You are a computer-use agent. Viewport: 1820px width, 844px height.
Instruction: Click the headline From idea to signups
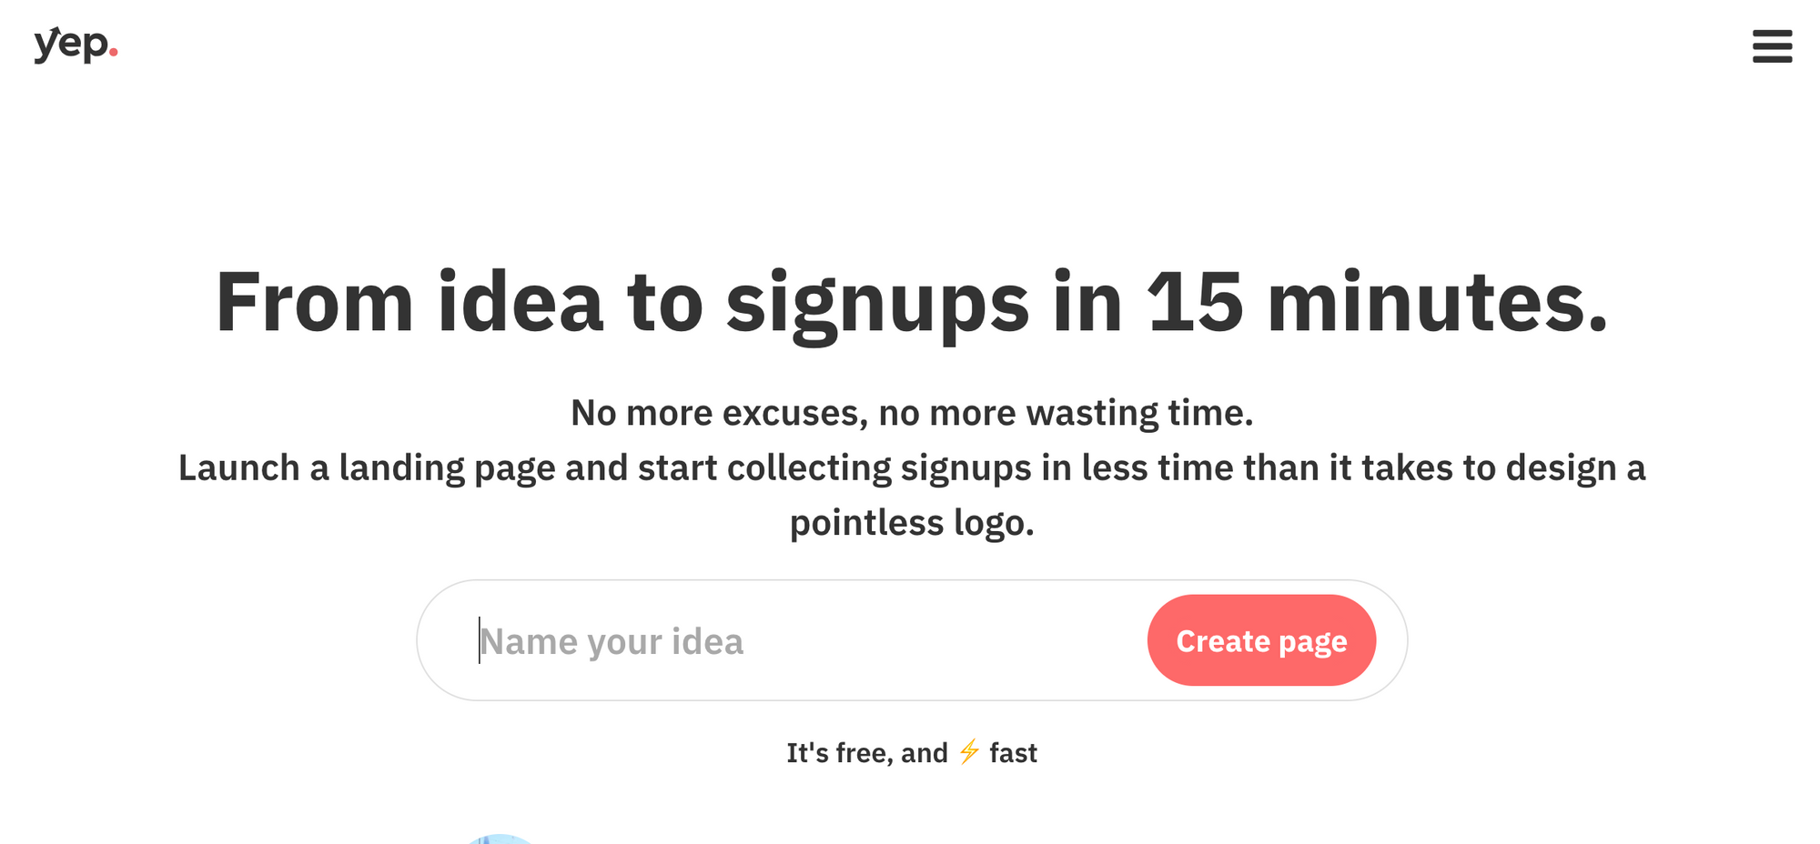[x=912, y=303]
